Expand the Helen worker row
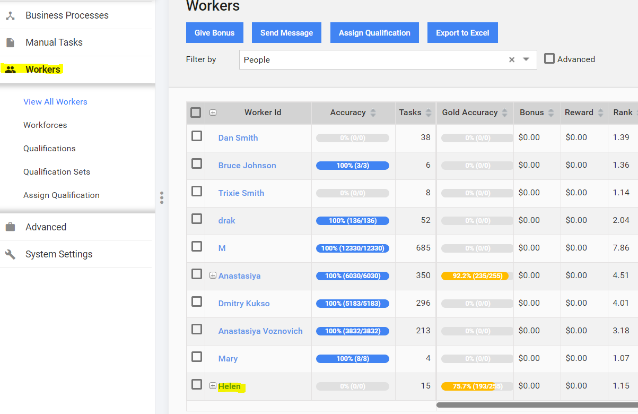The image size is (638, 414). (x=213, y=386)
